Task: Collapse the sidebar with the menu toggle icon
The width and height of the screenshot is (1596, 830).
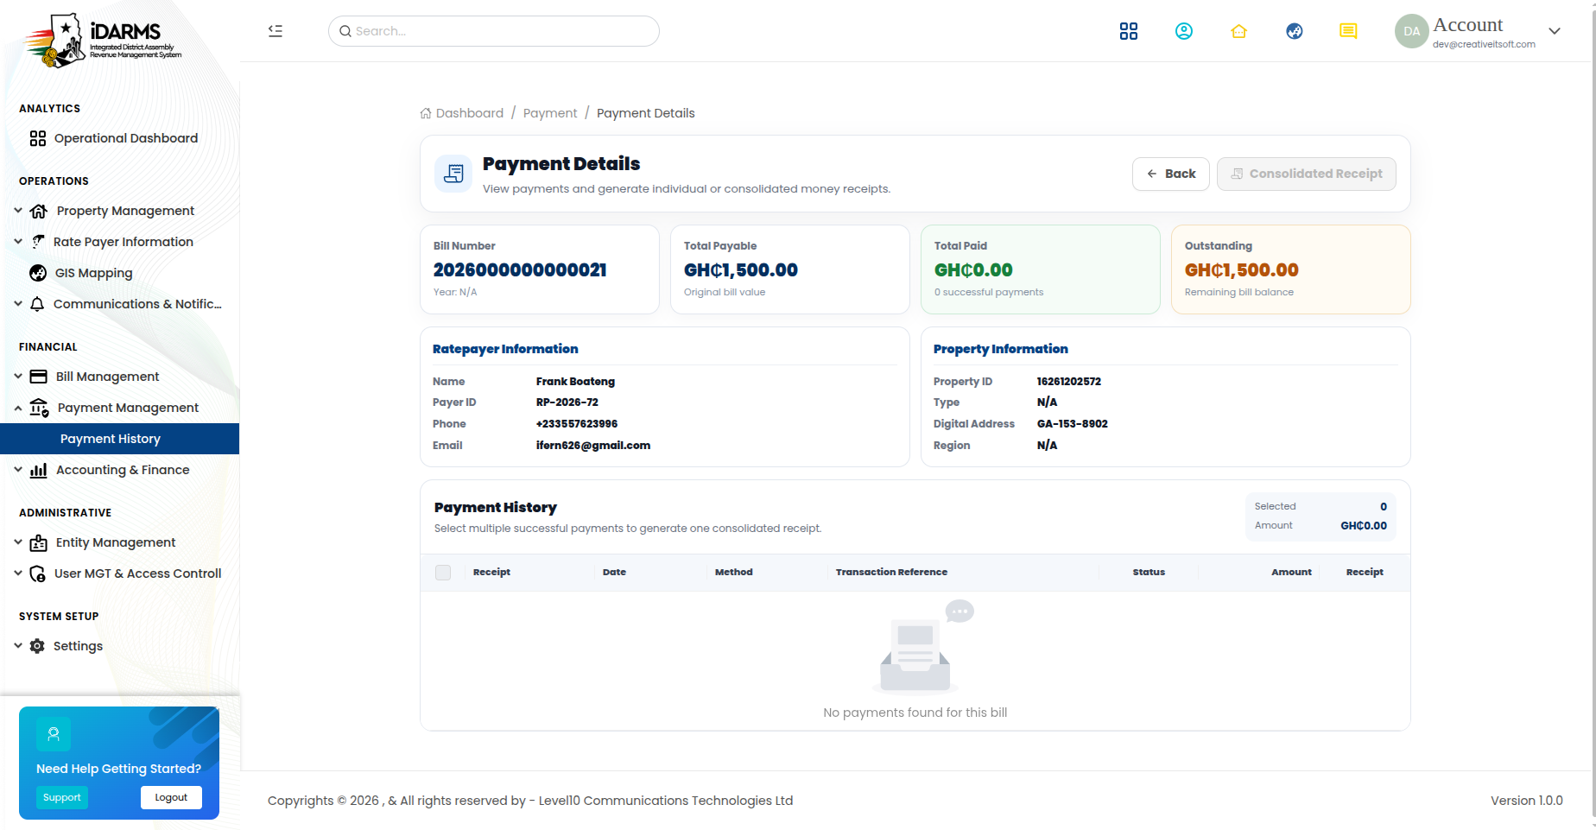Action: tap(275, 31)
